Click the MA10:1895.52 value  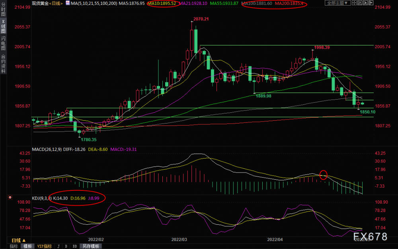point(162,3)
